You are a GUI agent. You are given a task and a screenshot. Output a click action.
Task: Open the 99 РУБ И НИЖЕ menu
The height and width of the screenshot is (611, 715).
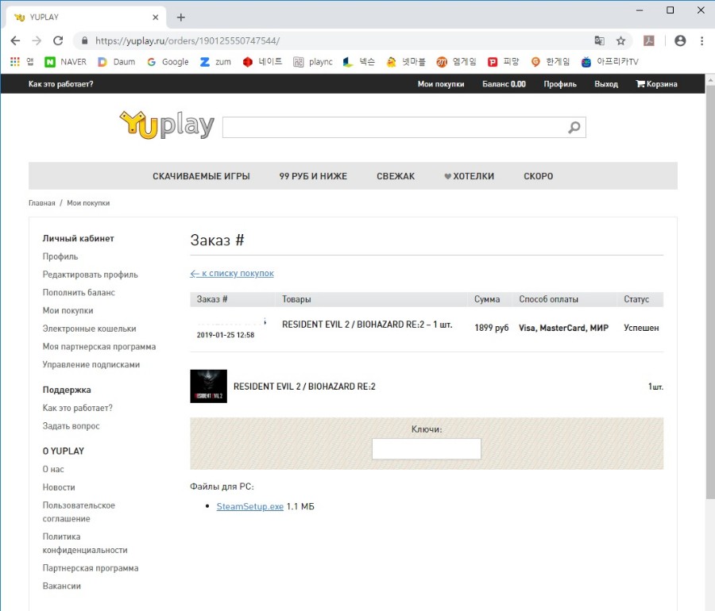[313, 176]
